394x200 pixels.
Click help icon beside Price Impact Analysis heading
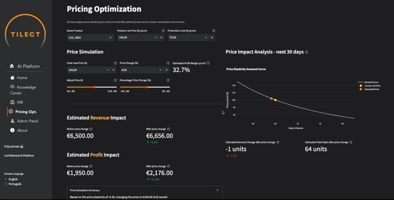point(306,52)
